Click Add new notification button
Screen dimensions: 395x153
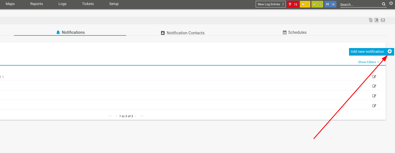tap(371, 52)
